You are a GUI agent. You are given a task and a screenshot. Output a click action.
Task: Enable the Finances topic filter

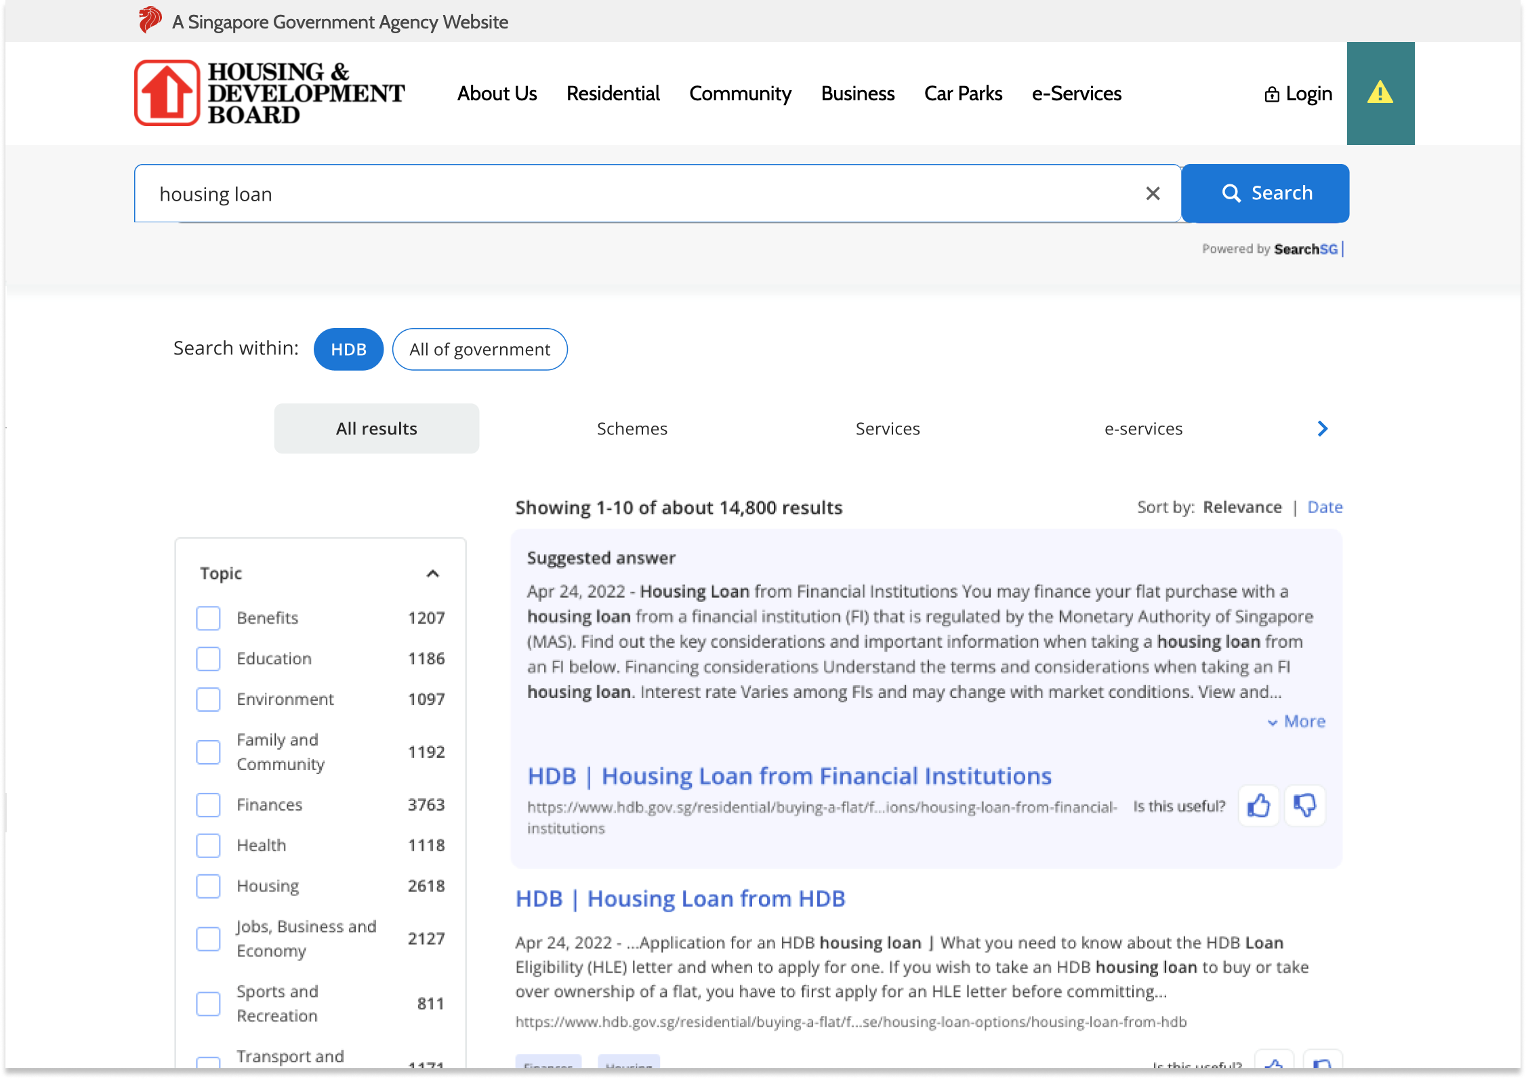pyautogui.click(x=208, y=805)
